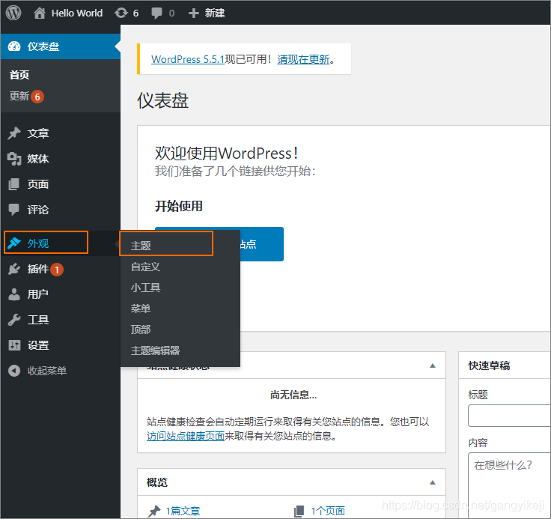Open 文章 pin icon in sidebar

pyautogui.click(x=14, y=133)
